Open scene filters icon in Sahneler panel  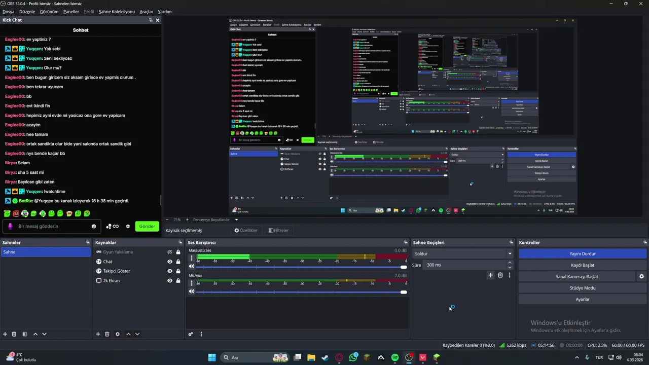[x=24, y=334]
